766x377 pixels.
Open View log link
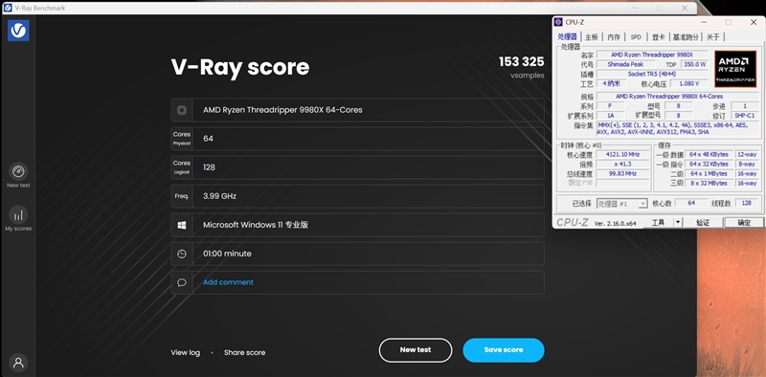click(x=185, y=352)
